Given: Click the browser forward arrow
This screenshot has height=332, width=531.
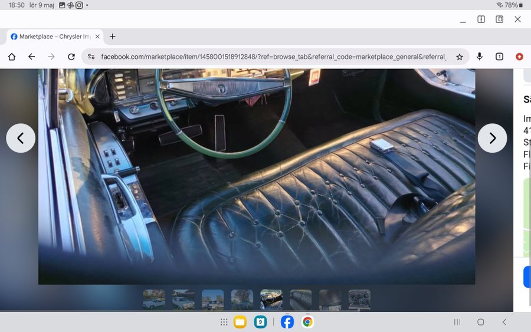Looking at the screenshot, I should click(51, 57).
